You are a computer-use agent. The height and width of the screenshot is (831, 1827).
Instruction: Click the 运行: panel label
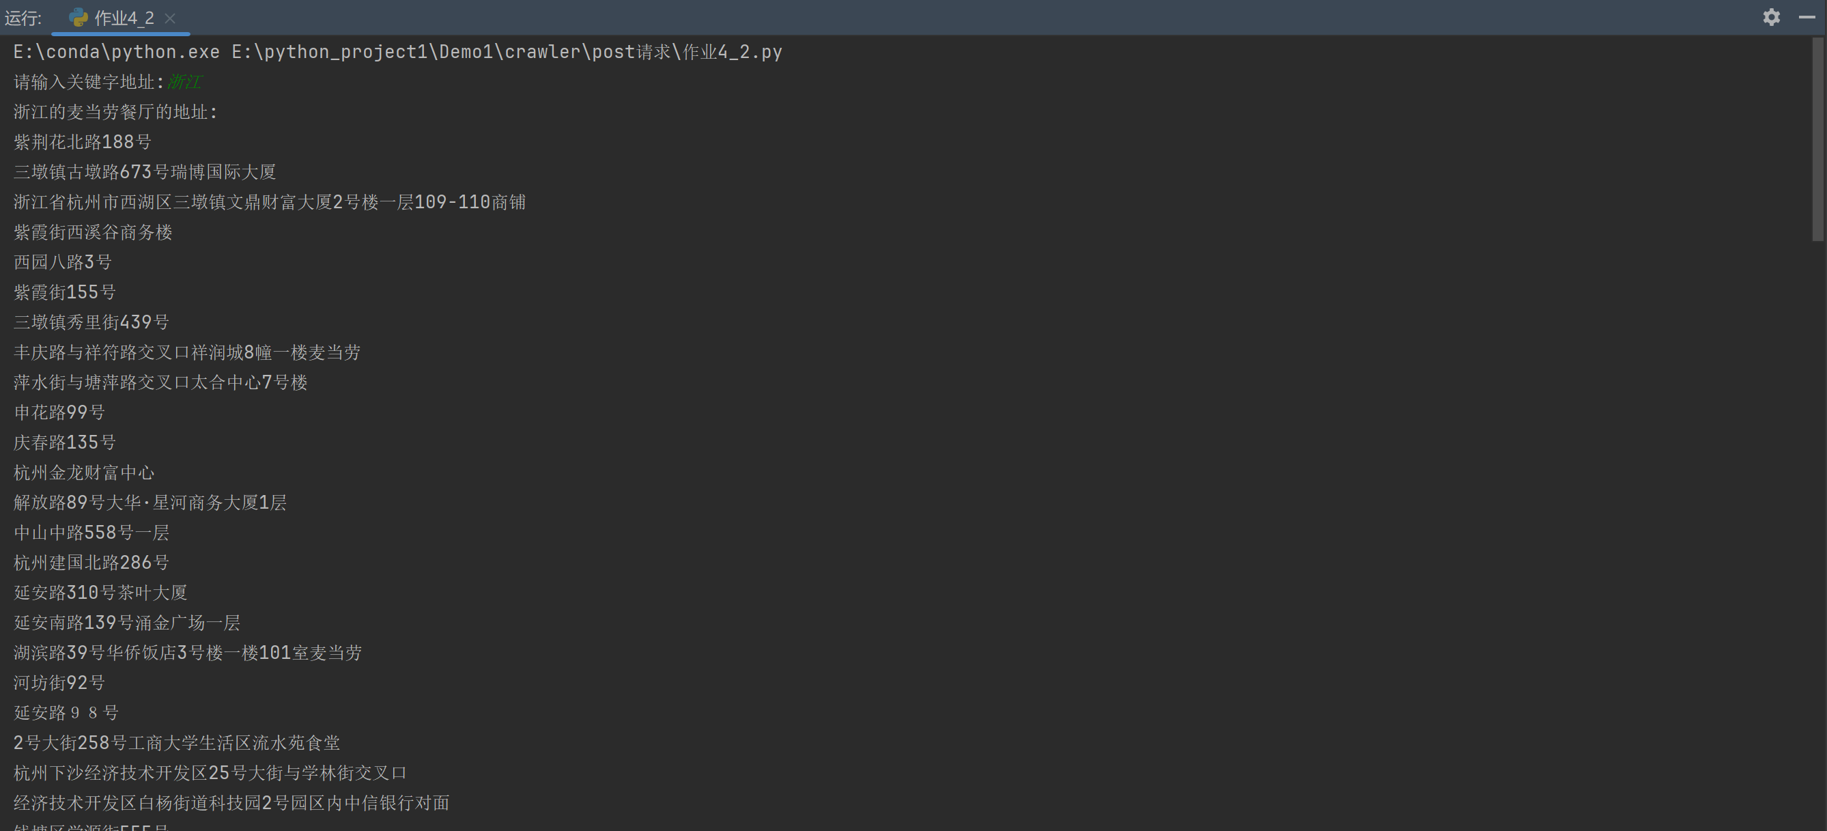click(x=23, y=18)
